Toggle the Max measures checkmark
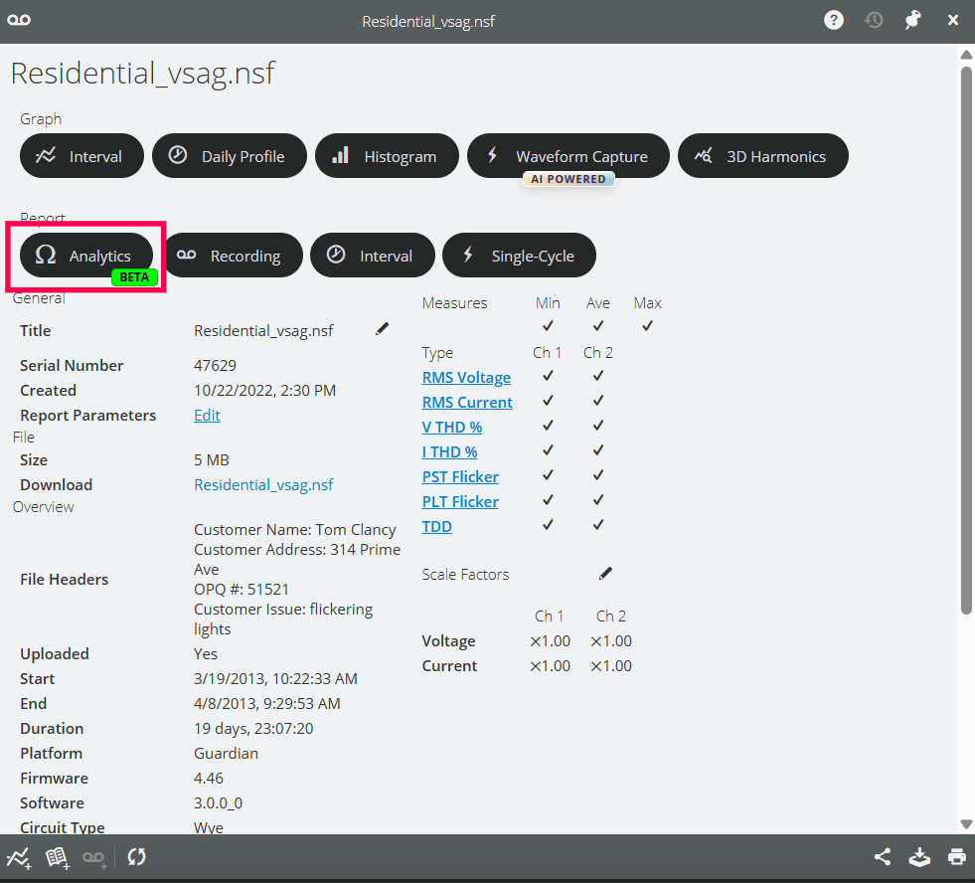The width and height of the screenshot is (975, 883). (647, 325)
